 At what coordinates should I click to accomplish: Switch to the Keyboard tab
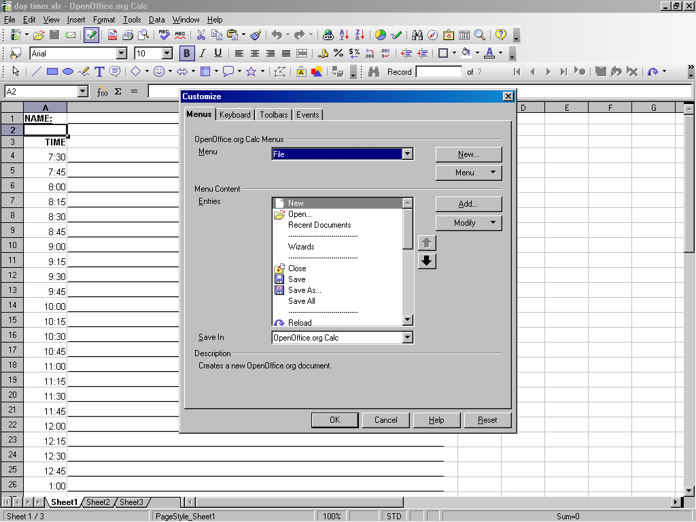pos(234,115)
